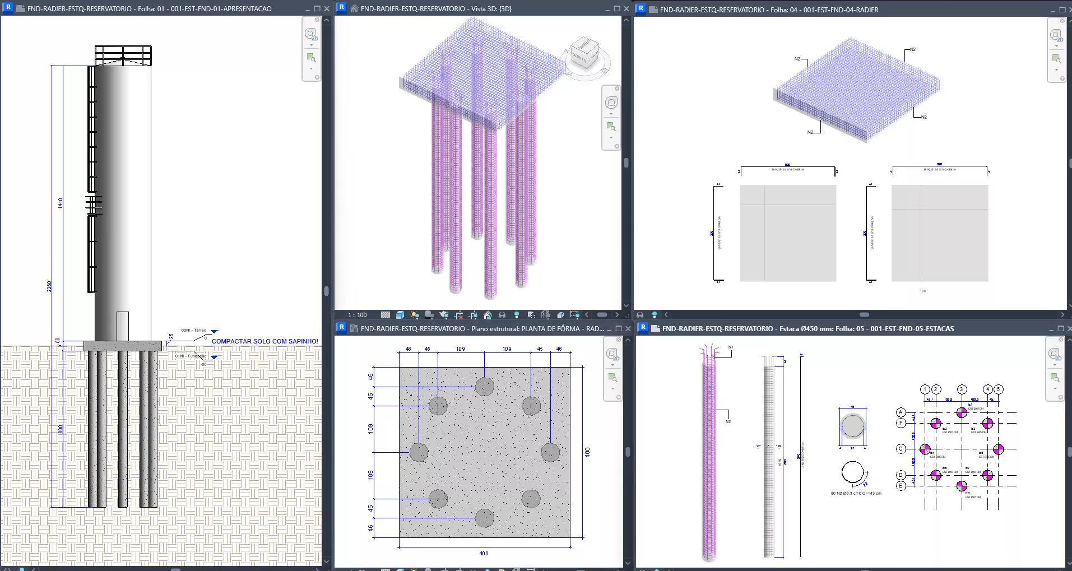1072x571 pixels.
Task: Open Rendering dialog teapot icon
Action: coord(444,315)
